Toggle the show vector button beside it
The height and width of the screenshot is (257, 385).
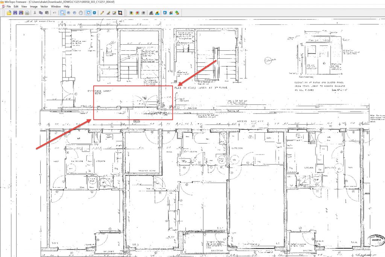94,13
